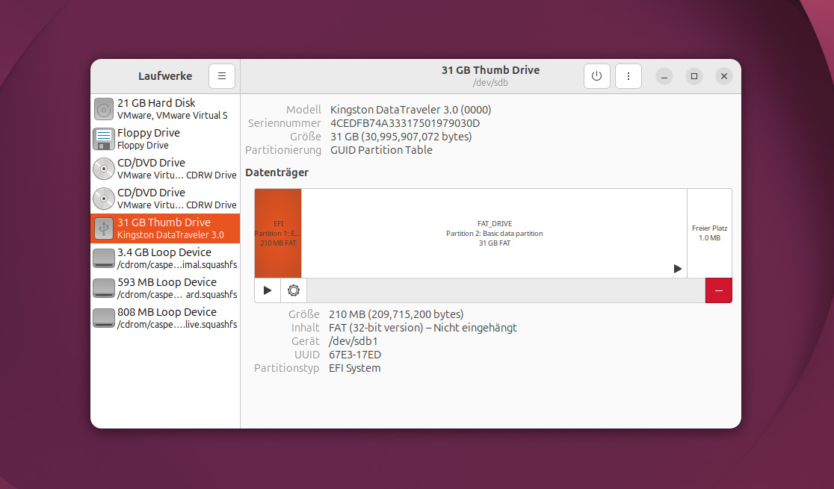
Task: Open the Laufwerke hamburger menu
Action: click(x=222, y=76)
